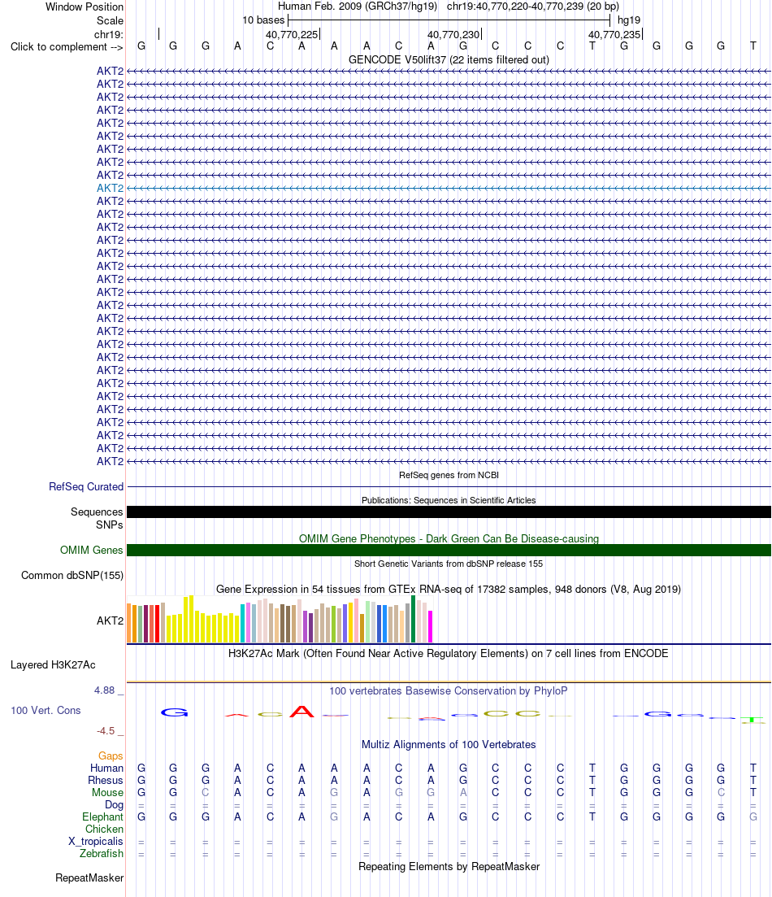The image size is (772, 897).
Task: Click the 40,770,225 coordinate marker
Action: (x=292, y=34)
